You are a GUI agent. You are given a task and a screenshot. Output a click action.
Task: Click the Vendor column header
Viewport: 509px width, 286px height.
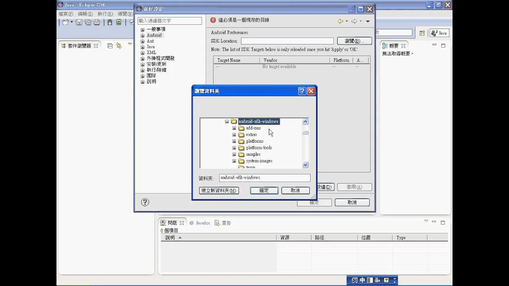click(x=294, y=60)
